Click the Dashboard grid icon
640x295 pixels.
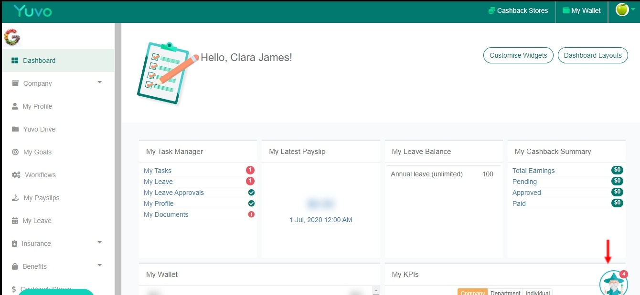click(x=14, y=61)
